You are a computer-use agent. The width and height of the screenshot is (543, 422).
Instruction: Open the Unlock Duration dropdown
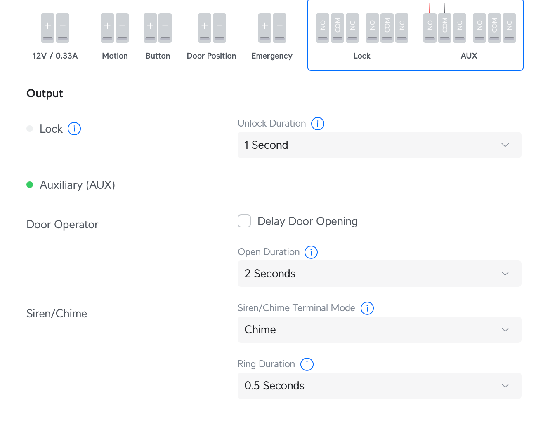[x=379, y=145]
